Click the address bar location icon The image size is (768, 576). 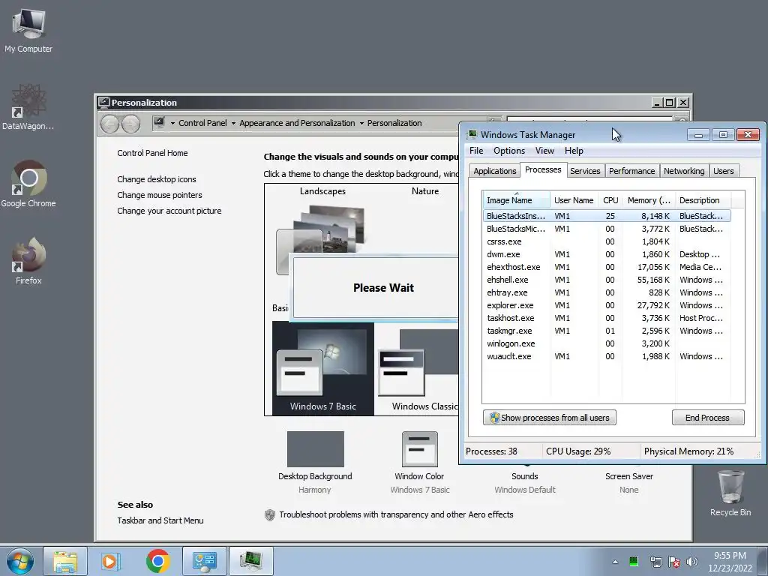(x=159, y=122)
